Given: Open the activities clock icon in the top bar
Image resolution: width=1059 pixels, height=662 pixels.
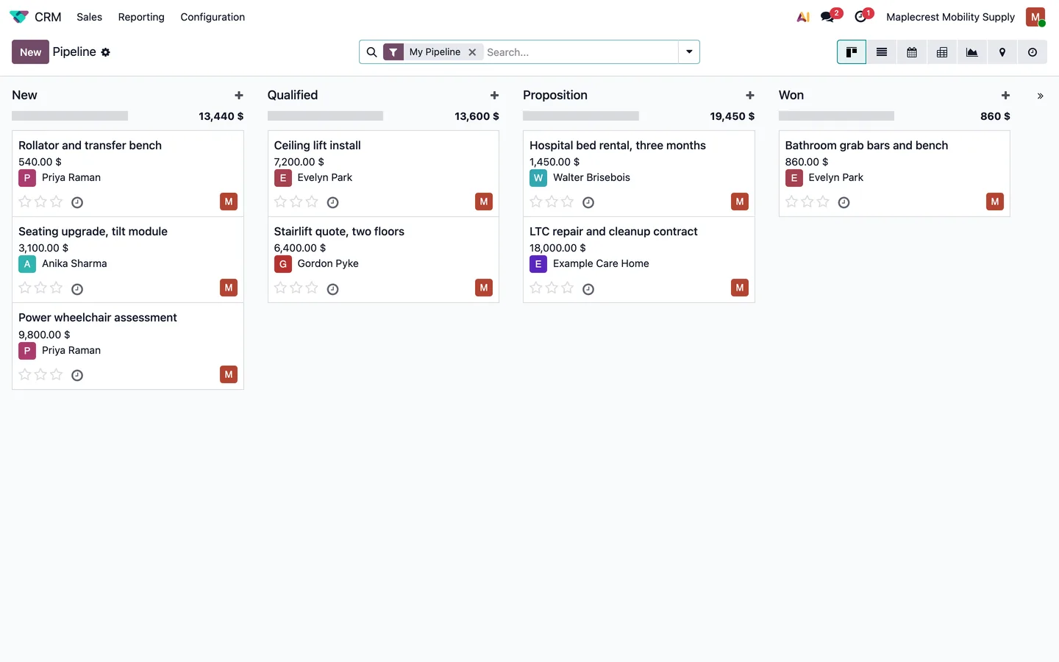Looking at the screenshot, I should 860,17.
